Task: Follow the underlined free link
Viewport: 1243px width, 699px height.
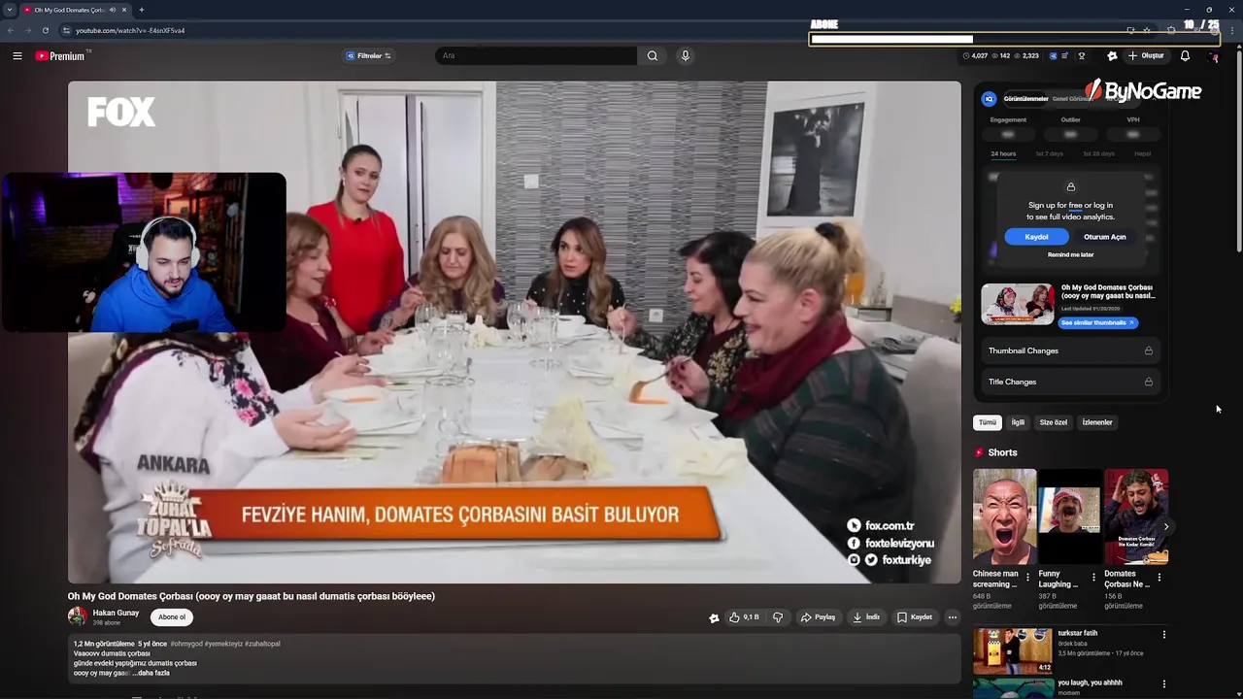Action: (1075, 205)
